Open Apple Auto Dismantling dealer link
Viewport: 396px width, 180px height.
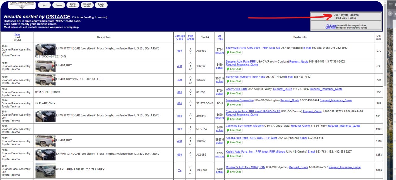(240, 100)
